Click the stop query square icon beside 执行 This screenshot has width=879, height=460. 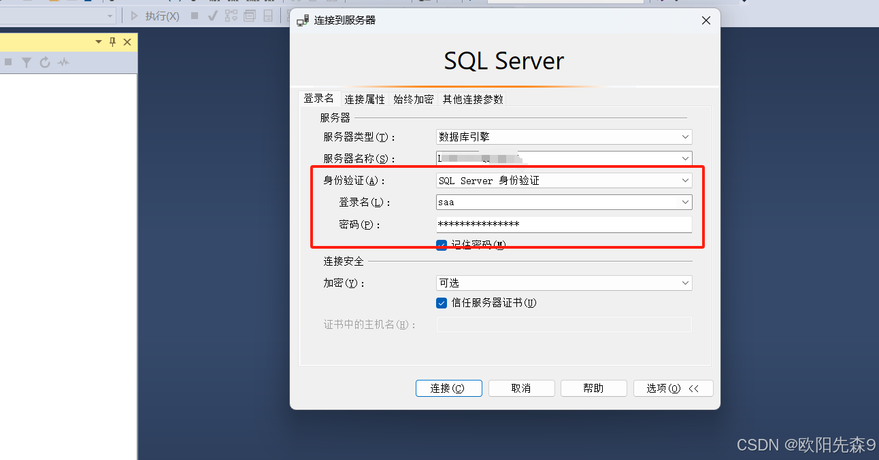pyautogui.click(x=195, y=16)
